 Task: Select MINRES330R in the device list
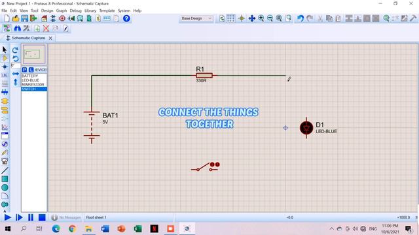point(34,84)
